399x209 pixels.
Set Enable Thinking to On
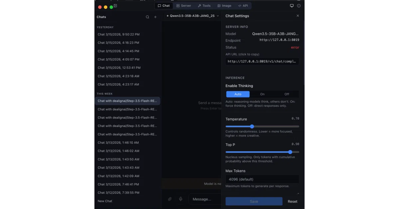[x=262, y=94]
